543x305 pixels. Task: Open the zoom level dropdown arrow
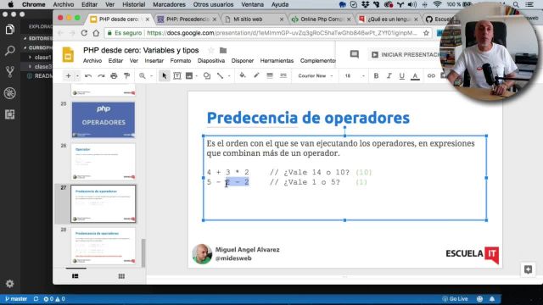click(151, 76)
